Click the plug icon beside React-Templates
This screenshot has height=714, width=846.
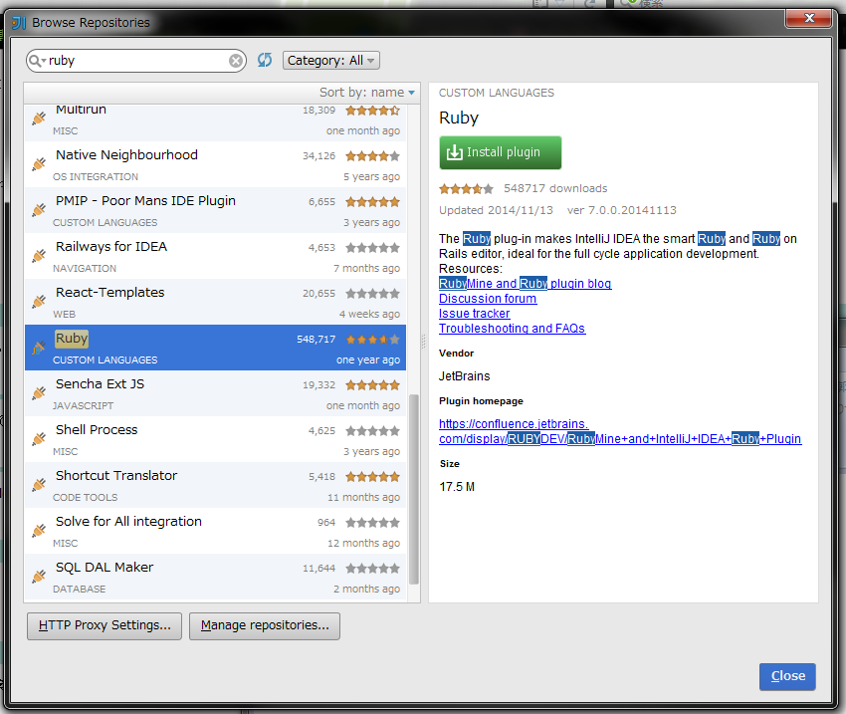coord(38,301)
